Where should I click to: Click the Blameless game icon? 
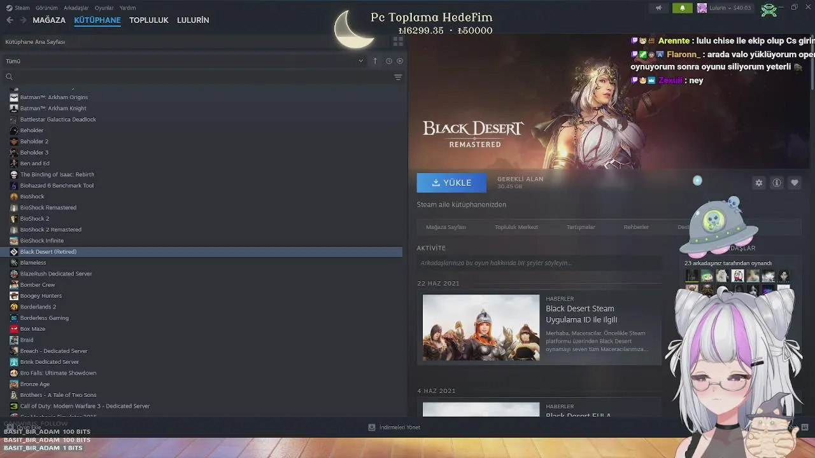click(x=14, y=263)
